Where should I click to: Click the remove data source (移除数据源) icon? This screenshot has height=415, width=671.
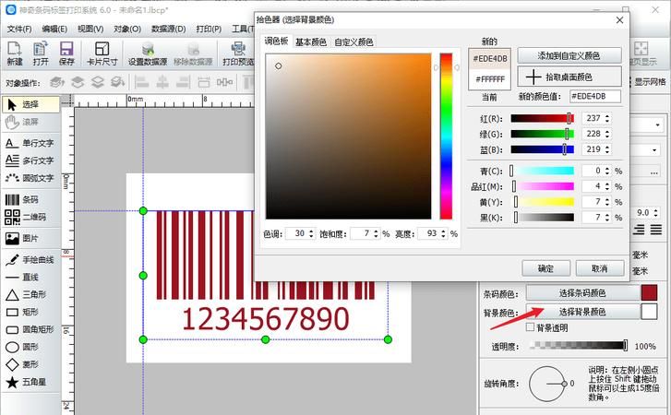pos(193,53)
